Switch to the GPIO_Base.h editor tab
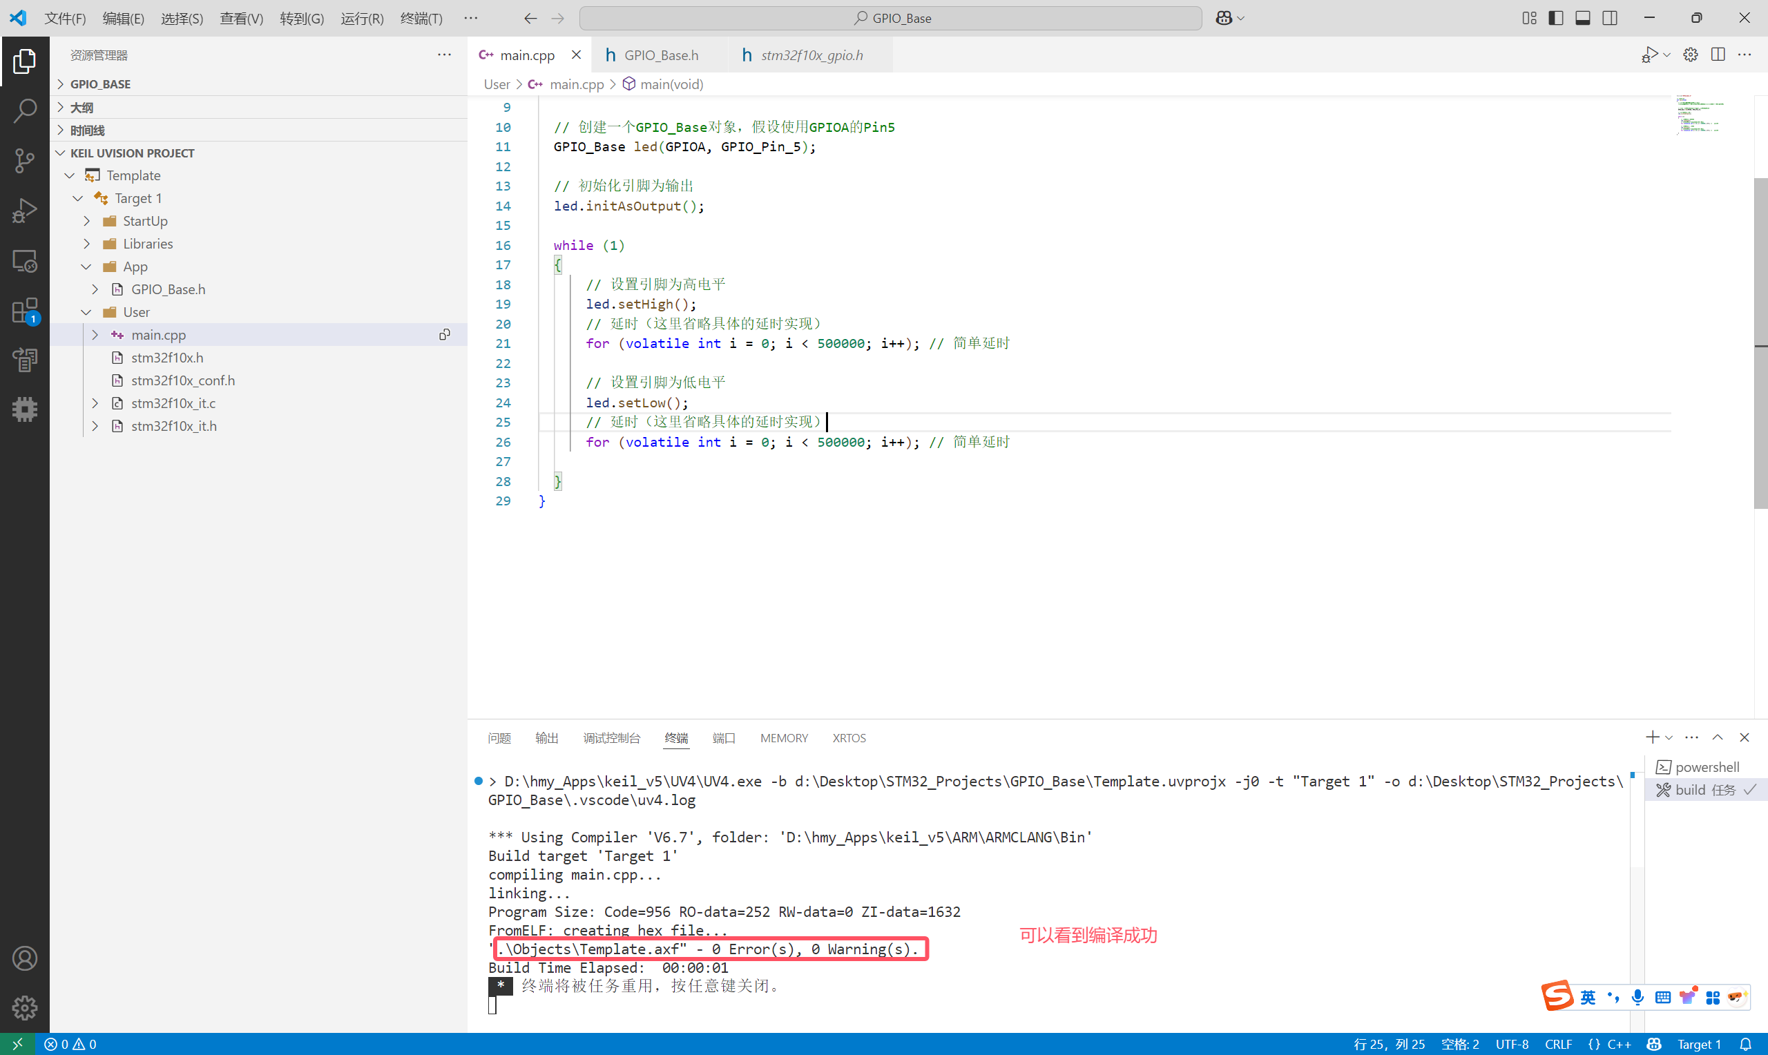The width and height of the screenshot is (1768, 1055). 660,55
